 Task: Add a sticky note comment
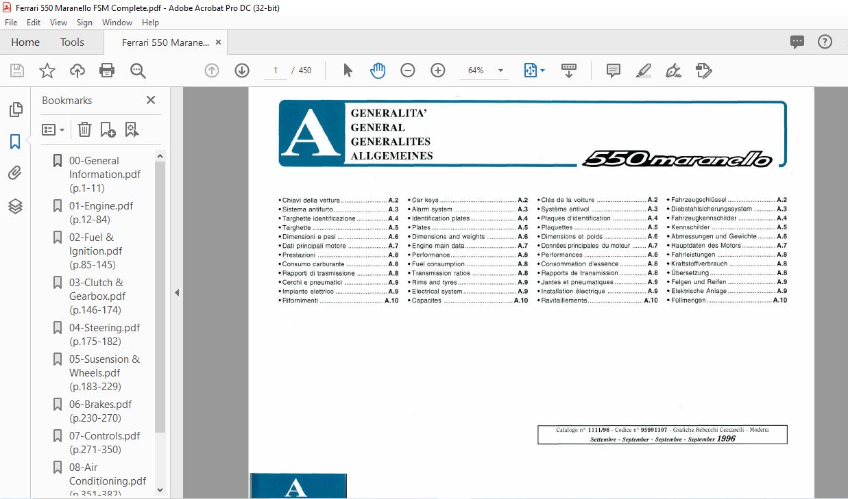[x=614, y=71]
